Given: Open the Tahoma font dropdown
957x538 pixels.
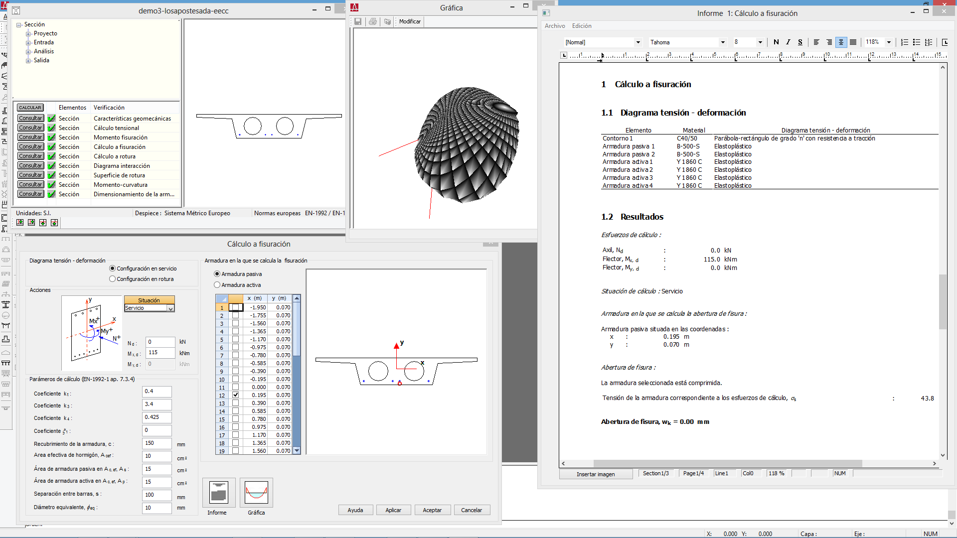Looking at the screenshot, I should [722, 42].
